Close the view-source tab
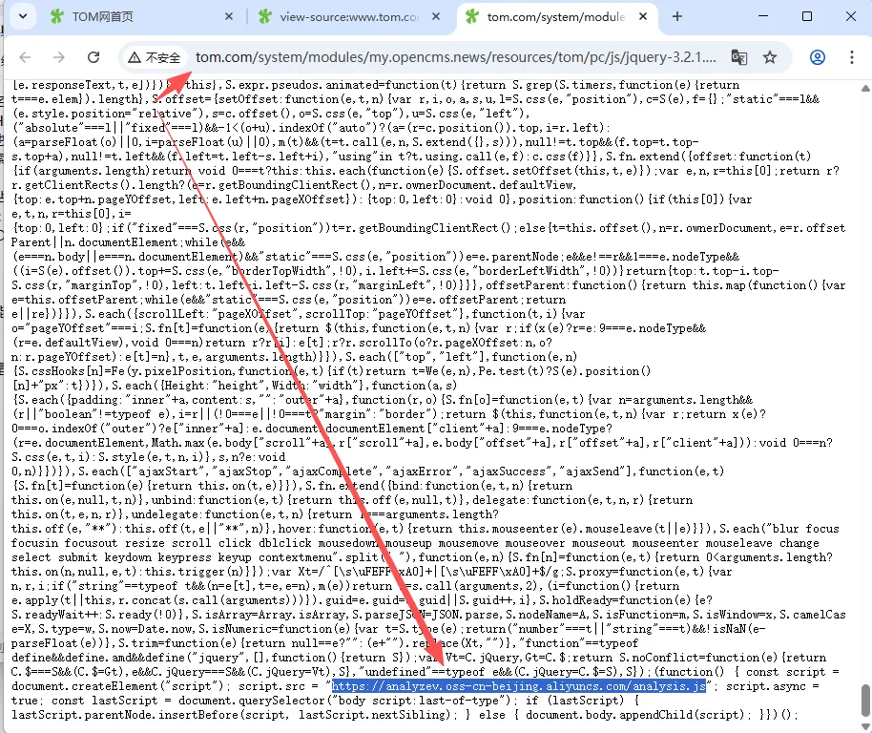Screen dimensions: 872x733 [436, 17]
